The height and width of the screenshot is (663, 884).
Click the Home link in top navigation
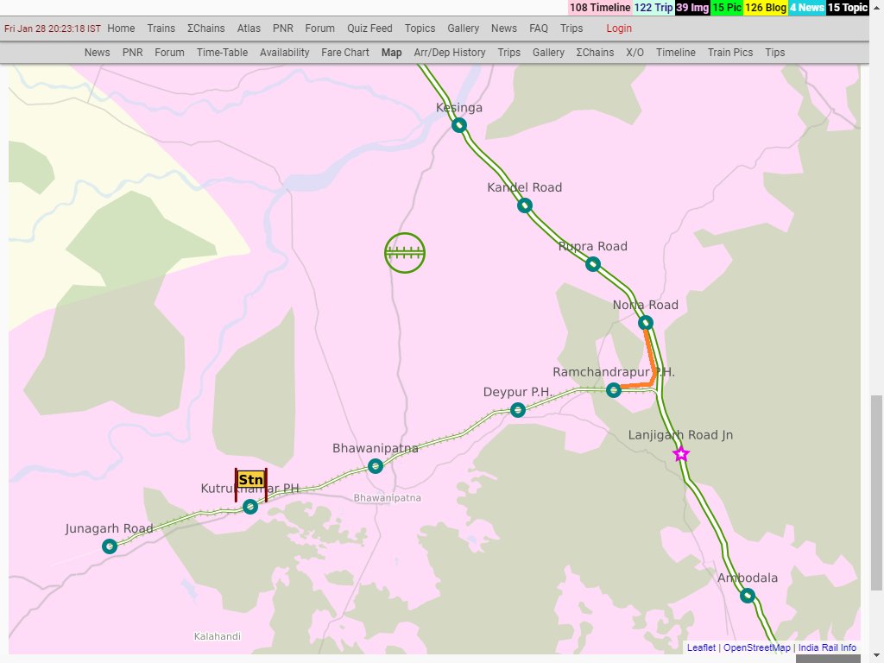pyautogui.click(x=121, y=28)
